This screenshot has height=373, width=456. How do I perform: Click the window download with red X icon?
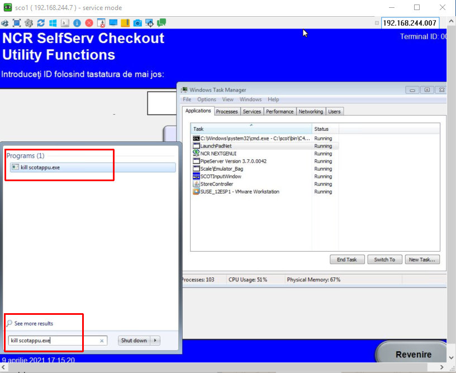point(101,23)
